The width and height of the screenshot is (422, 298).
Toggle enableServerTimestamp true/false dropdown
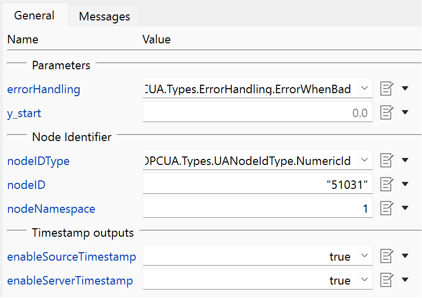[x=258, y=280]
